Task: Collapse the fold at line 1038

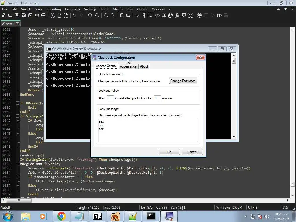Action: click(18, 103)
